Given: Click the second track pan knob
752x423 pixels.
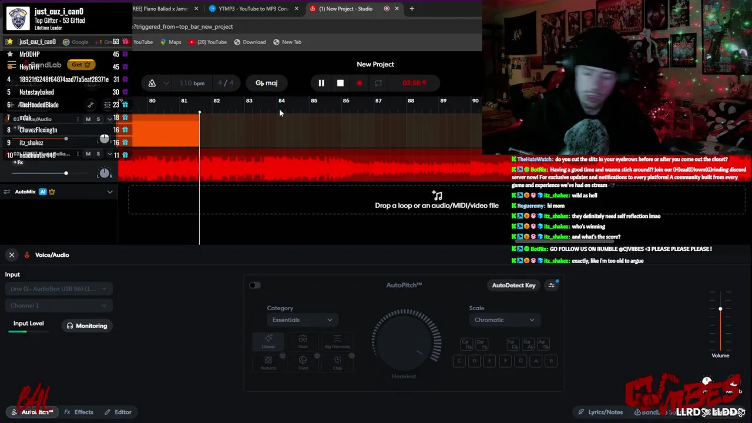Looking at the screenshot, I should (x=104, y=173).
